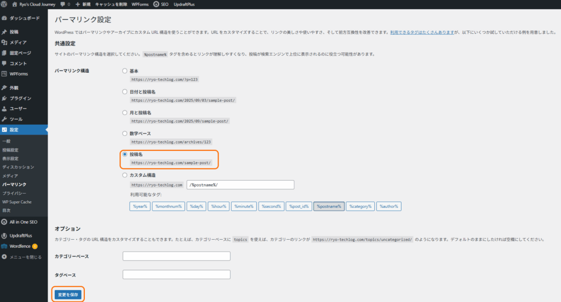This screenshot has height=302, width=561.
Task: Select the 数字ベース radio button
Action: tap(124, 133)
